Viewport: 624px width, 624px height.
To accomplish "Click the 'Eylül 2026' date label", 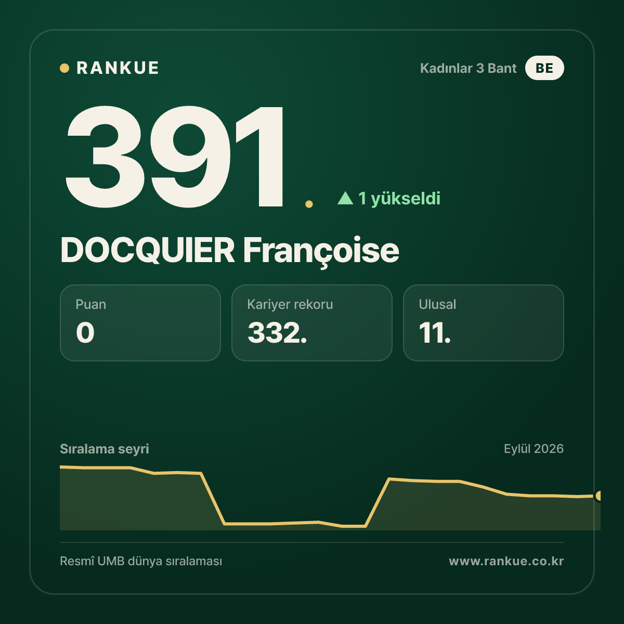I will tap(534, 449).
